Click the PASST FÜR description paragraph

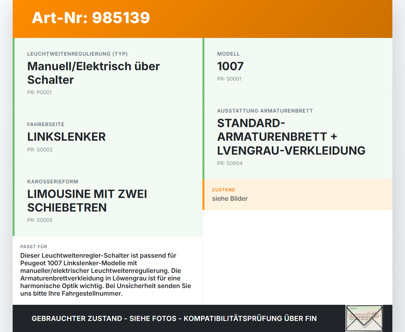tap(106, 274)
